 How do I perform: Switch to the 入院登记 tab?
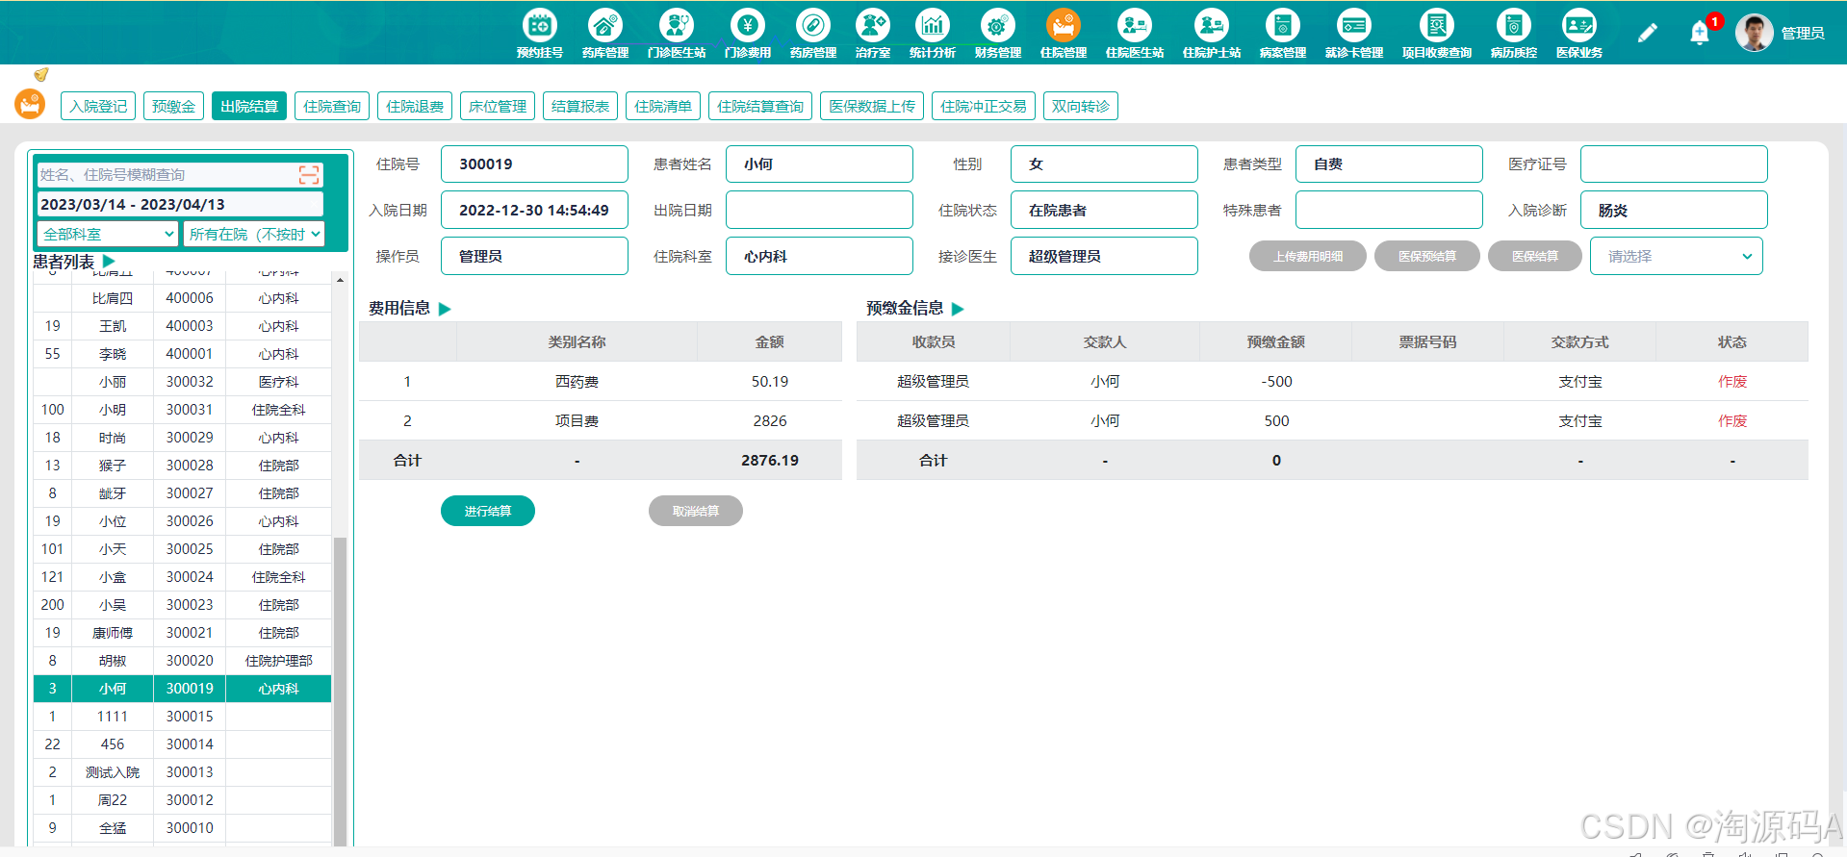98,106
